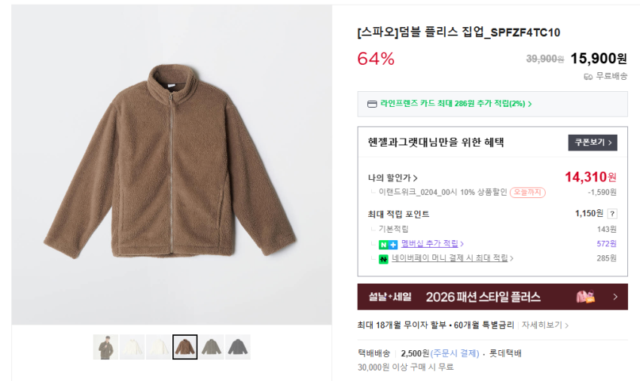Select the khaki jacket thumbnail

[x=212, y=347]
